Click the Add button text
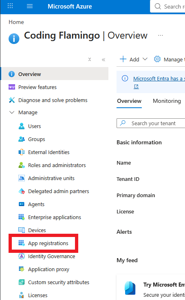This screenshot has height=300, width=185. 134,59
